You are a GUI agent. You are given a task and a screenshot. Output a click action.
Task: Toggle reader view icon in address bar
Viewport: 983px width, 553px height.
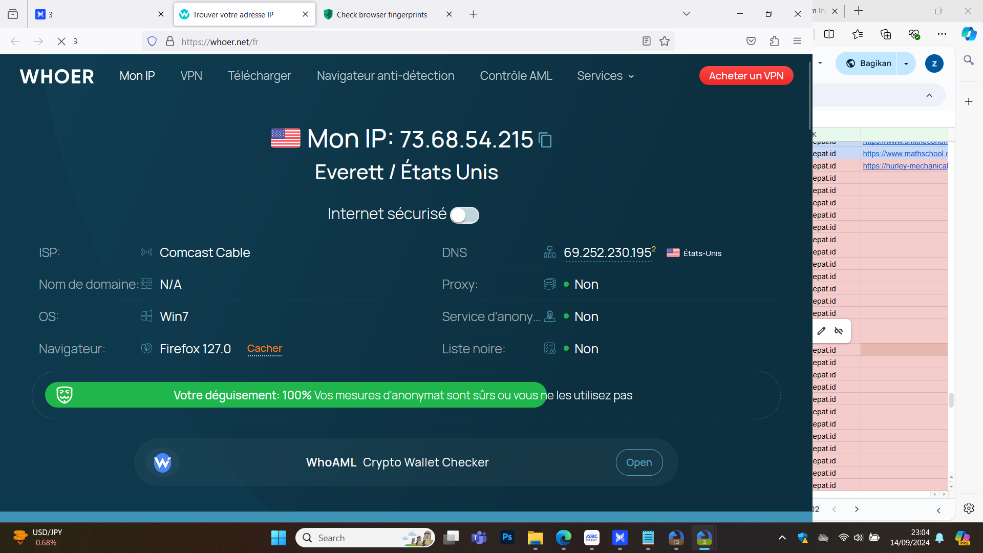(646, 41)
